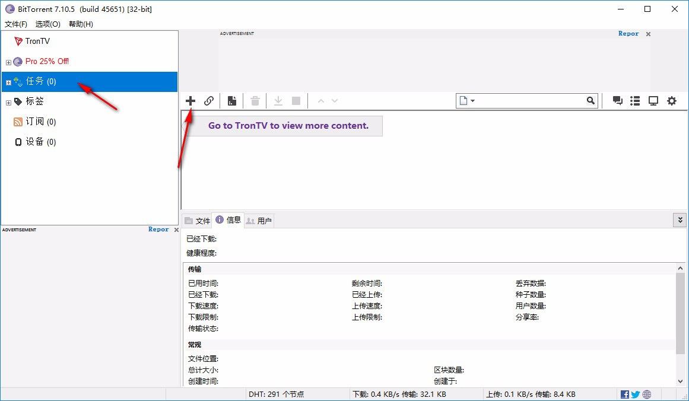Click the 健康程度: label
Screen dimensions: 689x401
(201, 253)
